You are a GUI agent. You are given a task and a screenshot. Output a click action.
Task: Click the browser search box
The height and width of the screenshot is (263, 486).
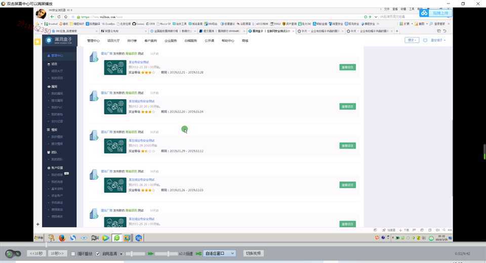tap(398, 17)
